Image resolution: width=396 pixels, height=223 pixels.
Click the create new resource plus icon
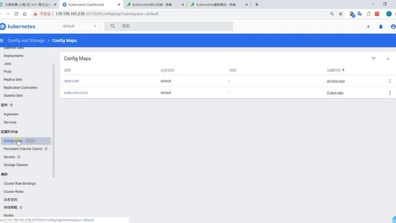[x=368, y=27]
